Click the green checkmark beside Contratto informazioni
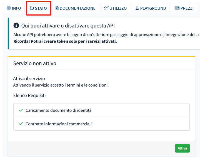This screenshot has width=200, height=157. [21, 124]
